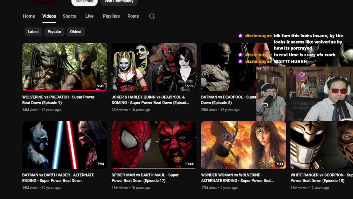Open Batman vs Darth Vader lightsaber thumbnail
The image size is (353, 199).
(x=65, y=145)
